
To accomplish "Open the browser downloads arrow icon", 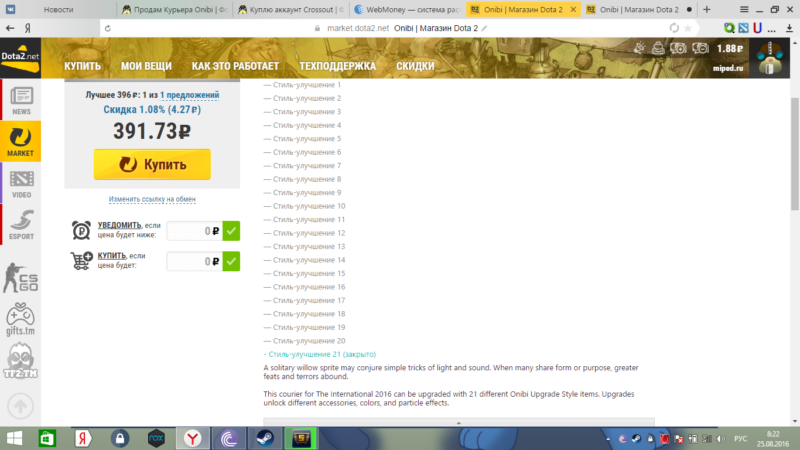I will pos(789,28).
